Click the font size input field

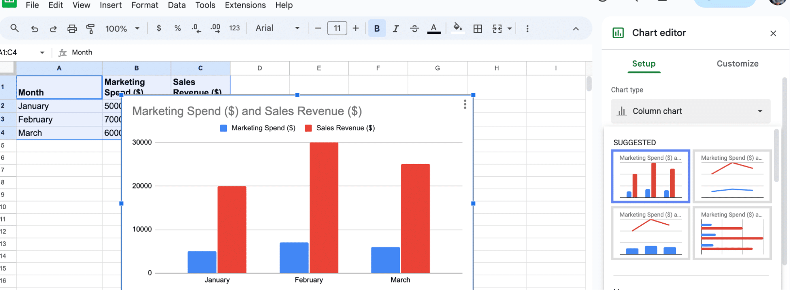337,28
